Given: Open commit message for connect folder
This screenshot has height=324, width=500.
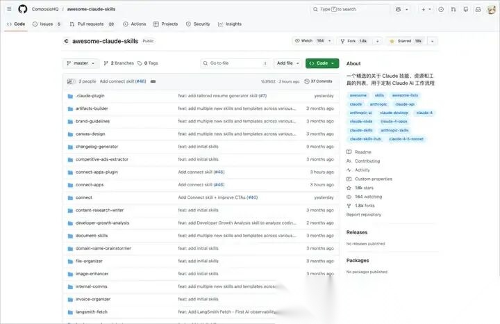Looking at the screenshot, I should click(218, 197).
